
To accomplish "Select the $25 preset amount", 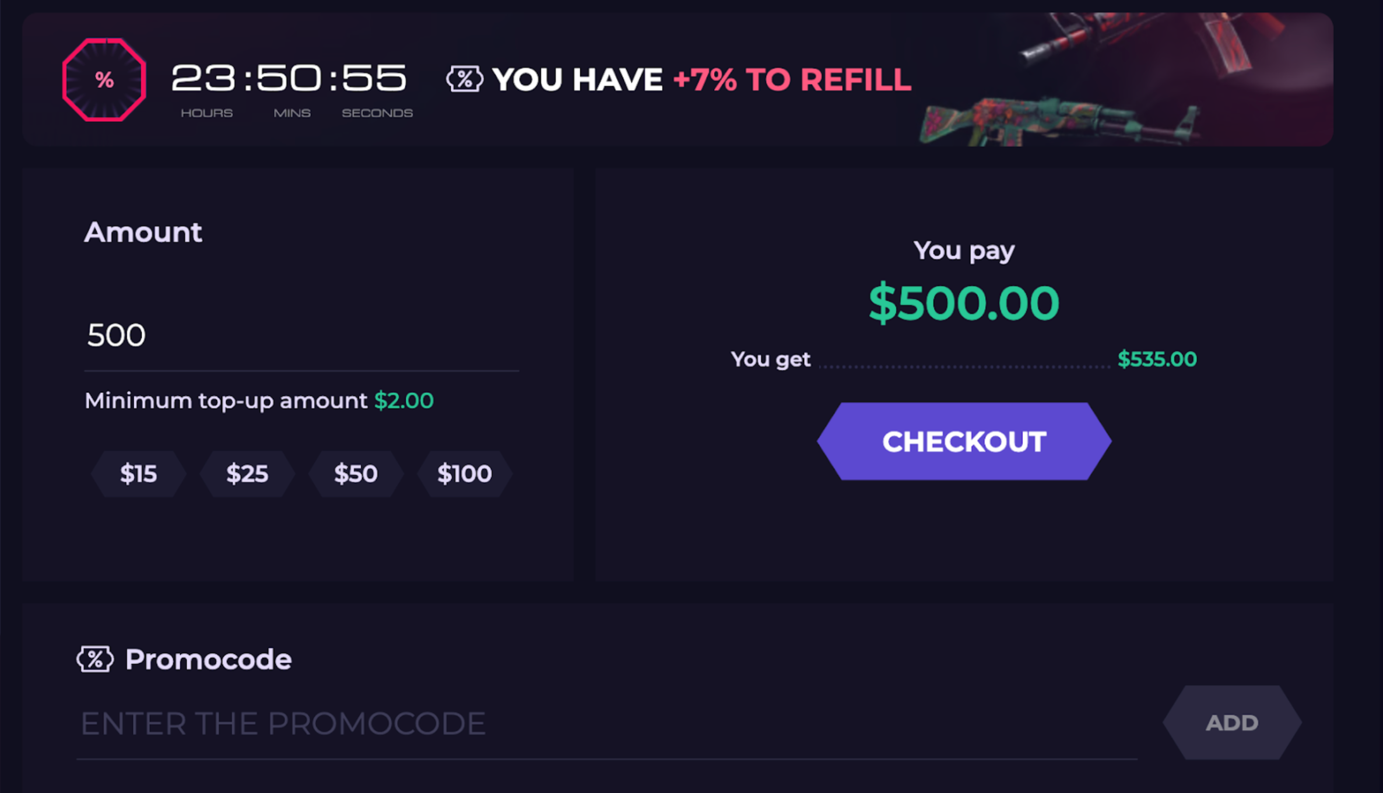I will (x=247, y=473).
